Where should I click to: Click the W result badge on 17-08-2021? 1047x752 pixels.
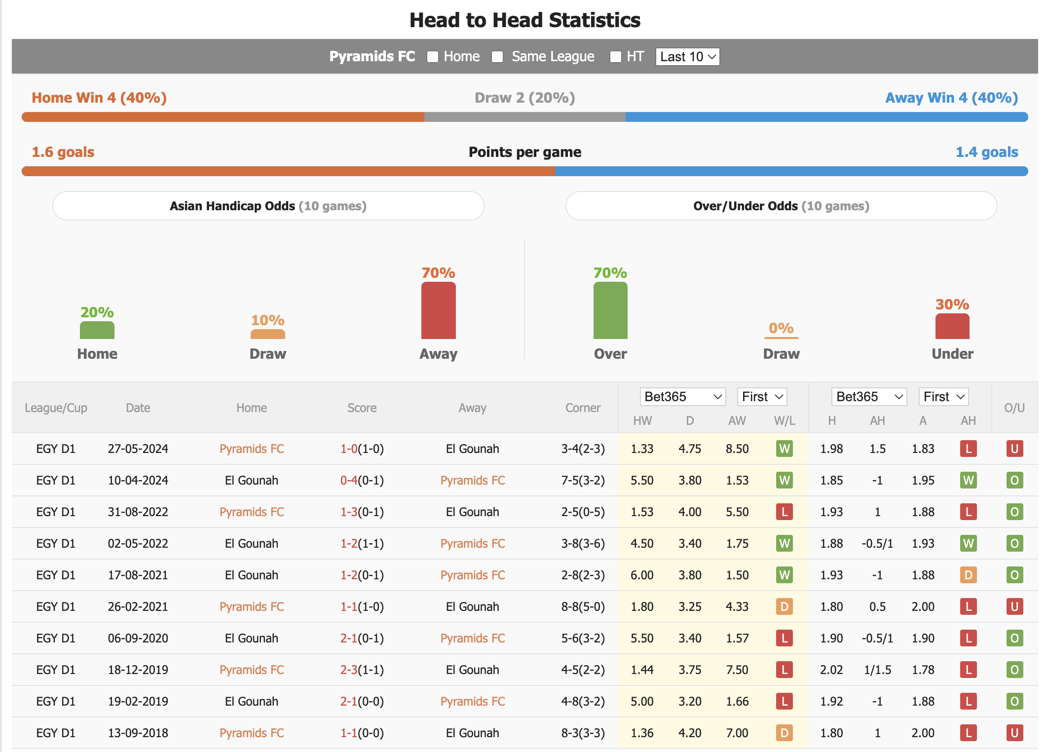[785, 575]
